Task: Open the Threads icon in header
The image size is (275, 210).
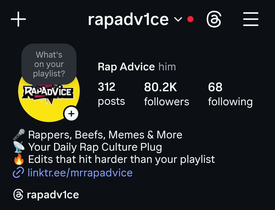Action: [x=214, y=19]
